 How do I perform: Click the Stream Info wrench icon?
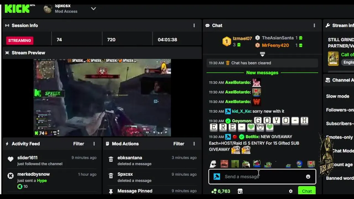tap(328, 25)
